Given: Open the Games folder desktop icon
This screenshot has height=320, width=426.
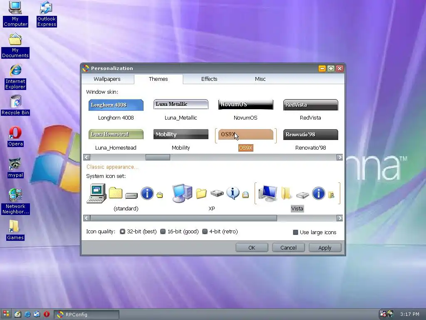Looking at the screenshot, I should click(15, 230).
